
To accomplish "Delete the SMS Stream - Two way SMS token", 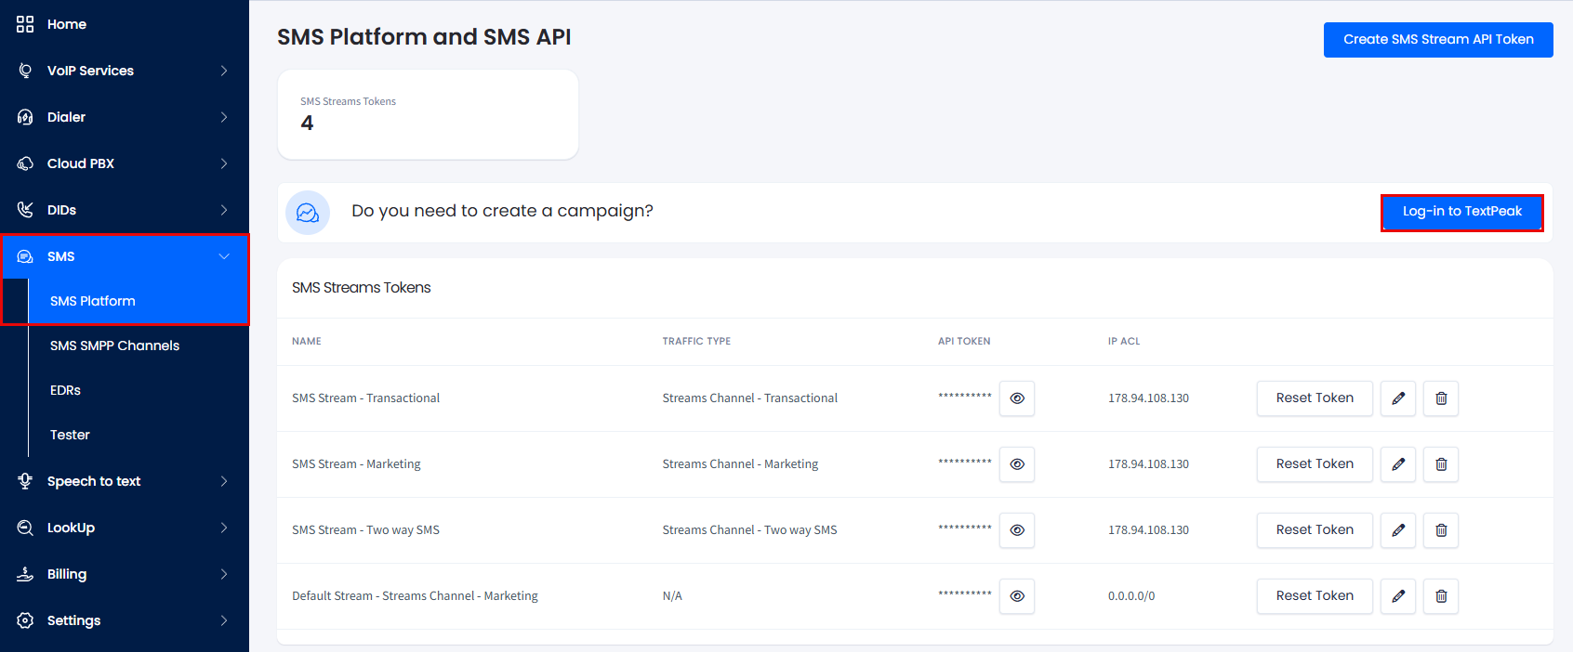I will (1441, 530).
